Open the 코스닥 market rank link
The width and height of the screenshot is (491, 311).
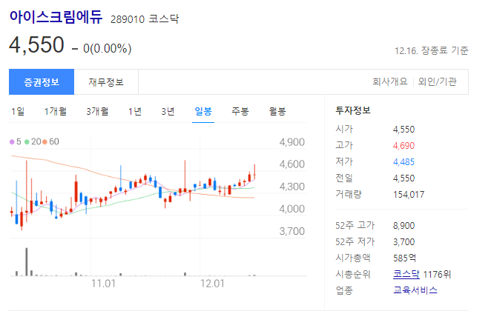point(406,274)
